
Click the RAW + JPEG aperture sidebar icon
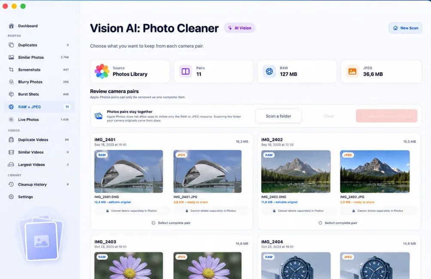[11, 107]
